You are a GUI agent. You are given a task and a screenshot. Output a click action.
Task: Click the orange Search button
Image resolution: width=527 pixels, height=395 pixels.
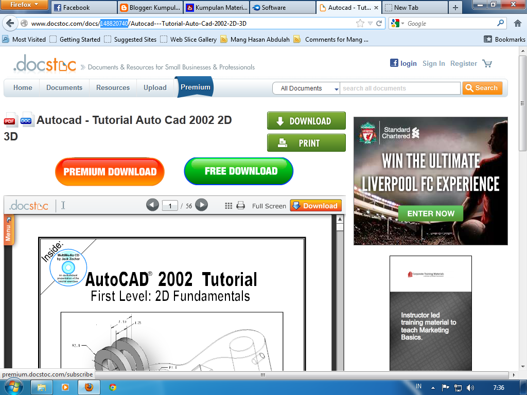point(482,87)
